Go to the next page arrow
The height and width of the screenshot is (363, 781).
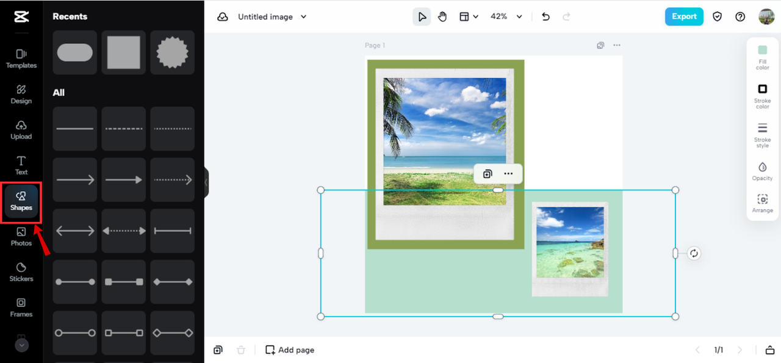pyautogui.click(x=740, y=350)
